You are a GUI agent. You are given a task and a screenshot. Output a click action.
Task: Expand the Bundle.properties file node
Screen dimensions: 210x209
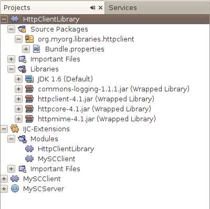coord(26,49)
